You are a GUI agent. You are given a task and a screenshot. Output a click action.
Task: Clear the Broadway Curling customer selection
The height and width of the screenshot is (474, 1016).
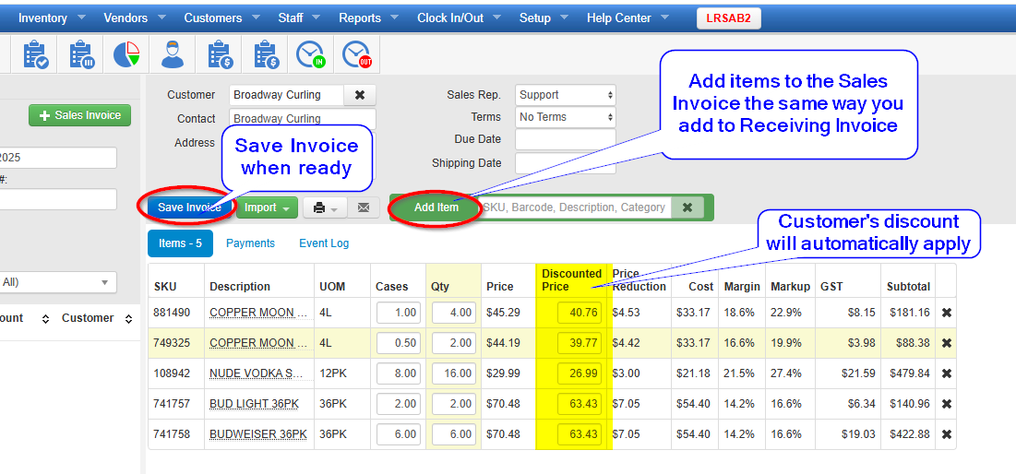tap(360, 95)
